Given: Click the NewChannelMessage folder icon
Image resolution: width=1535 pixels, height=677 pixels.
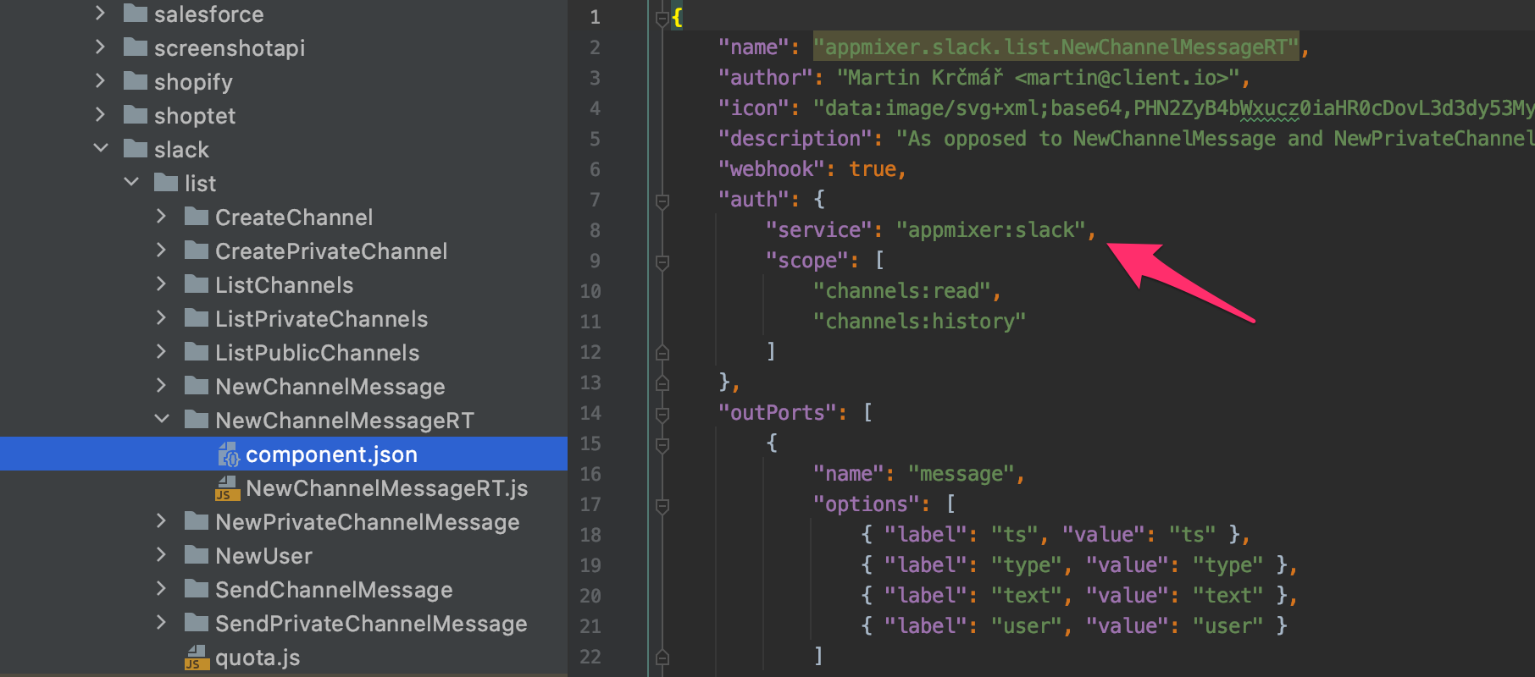Looking at the screenshot, I should (x=197, y=386).
